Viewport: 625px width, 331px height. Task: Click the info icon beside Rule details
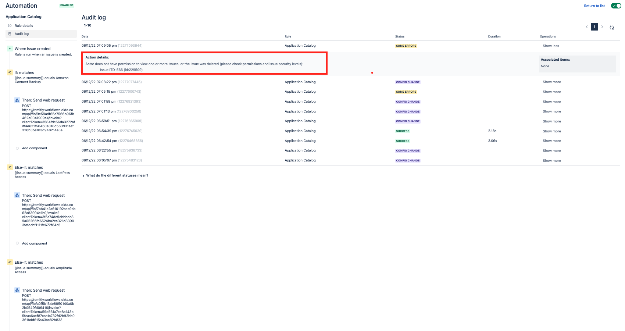click(x=9, y=25)
